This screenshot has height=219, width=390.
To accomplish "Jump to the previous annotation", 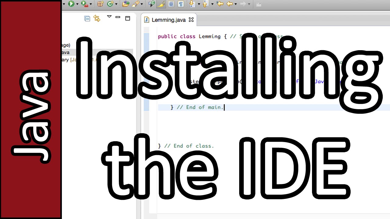I will [x=205, y=4].
